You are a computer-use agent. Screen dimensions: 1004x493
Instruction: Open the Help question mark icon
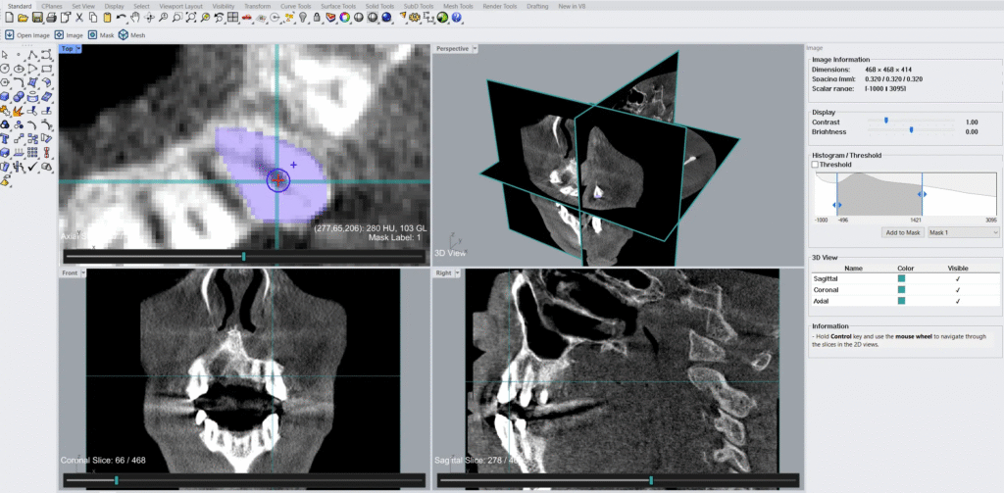tap(457, 18)
